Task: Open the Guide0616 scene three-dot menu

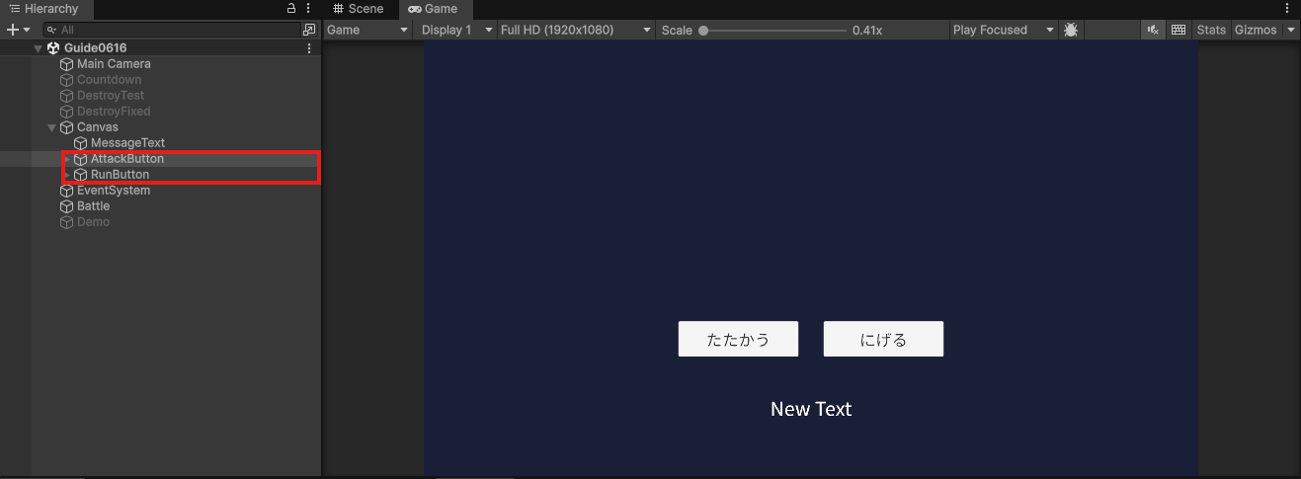Action: pos(309,48)
